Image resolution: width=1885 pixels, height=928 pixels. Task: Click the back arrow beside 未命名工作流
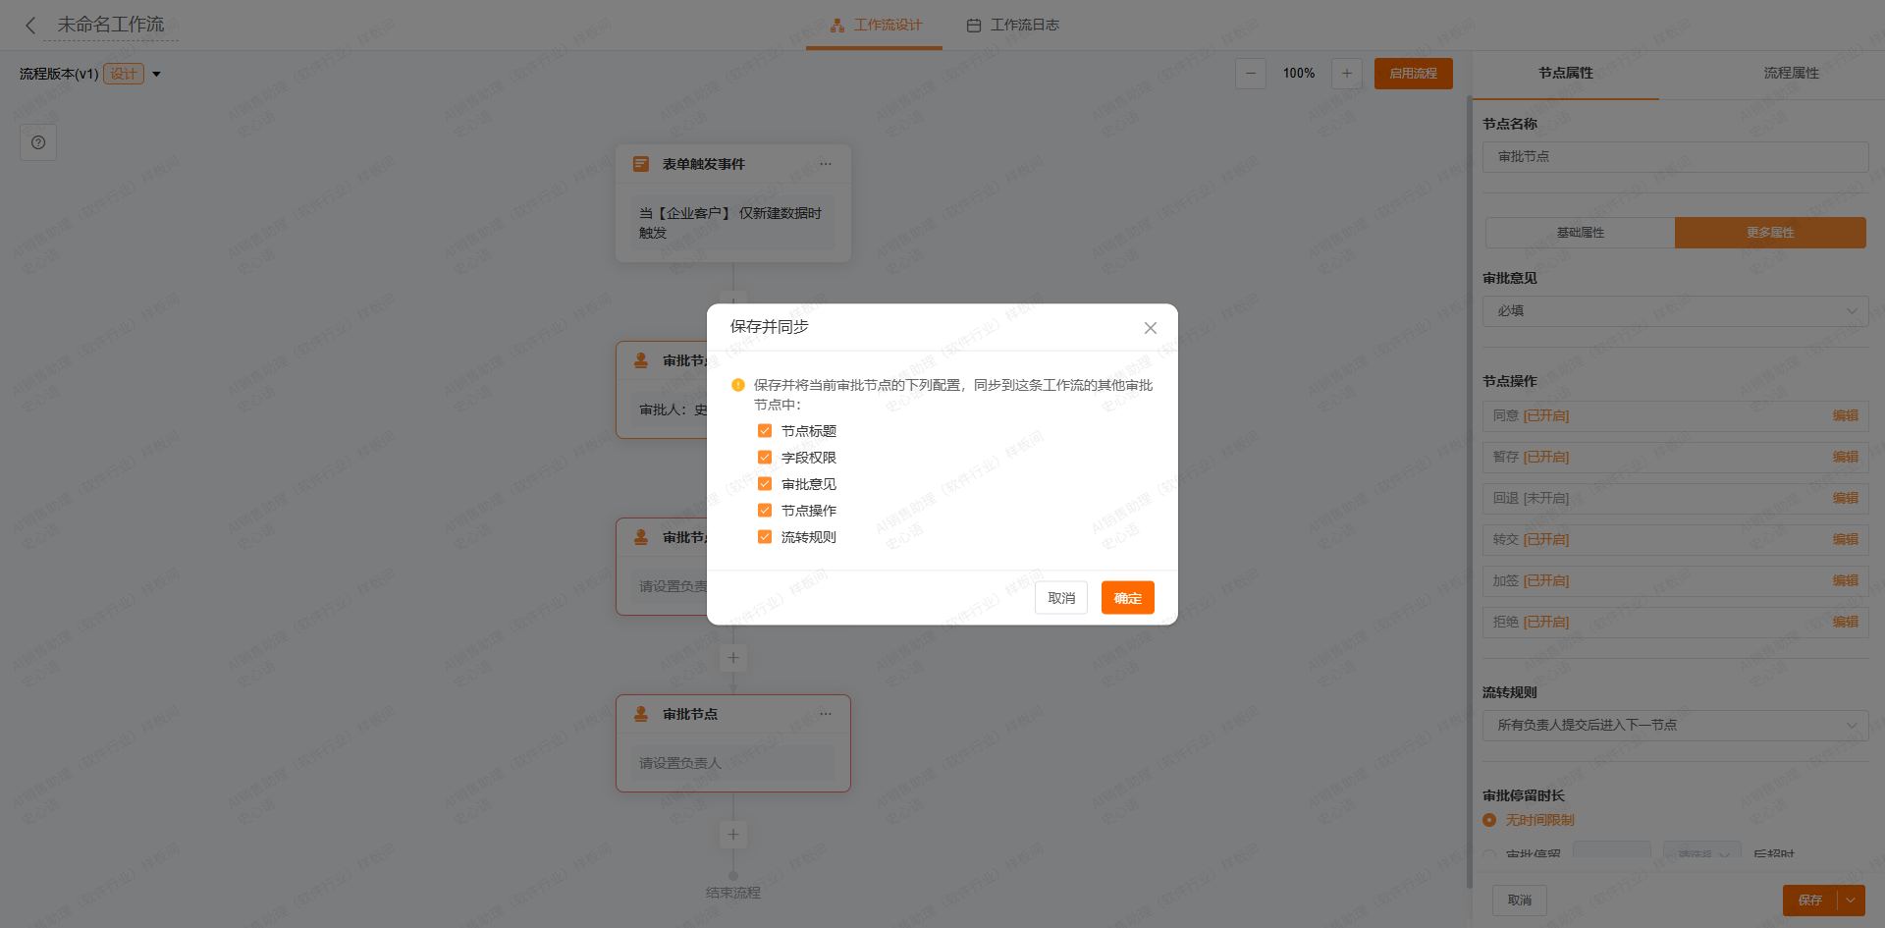30,26
